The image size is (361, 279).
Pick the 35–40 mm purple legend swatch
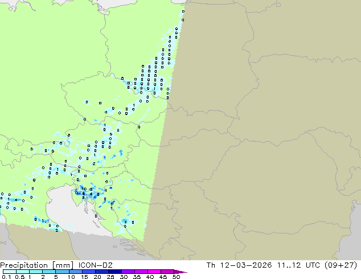click(141, 272)
